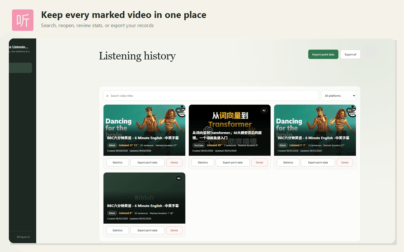This screenshot has width=404, height=252.
Task: Click the Listened 49'' text
Action: coord(214,145)
